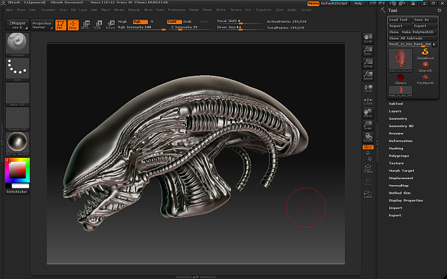Click the Tool palette's top Export button
This screenshot has height=279, width=447.
425,26
